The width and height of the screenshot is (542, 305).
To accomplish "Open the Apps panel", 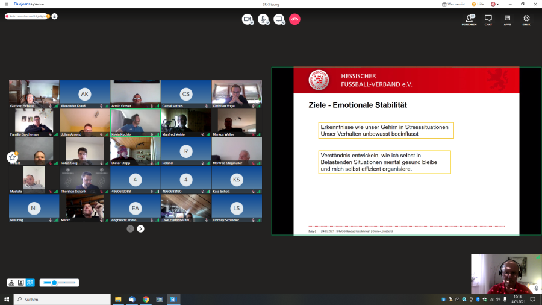I will (507, 20).
